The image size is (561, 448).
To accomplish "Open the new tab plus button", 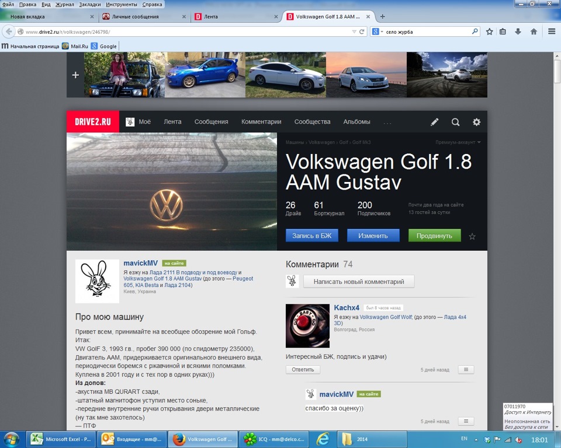I will pyautogui.click(x=382, y=16).
